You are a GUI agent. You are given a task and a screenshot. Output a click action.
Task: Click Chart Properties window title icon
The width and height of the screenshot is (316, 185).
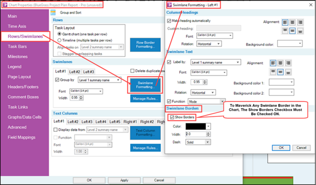[5, 5]
